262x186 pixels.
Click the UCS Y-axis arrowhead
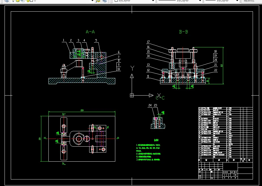coord(132,76)
